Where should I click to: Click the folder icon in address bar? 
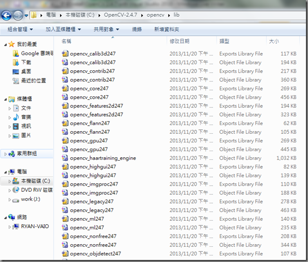(34, 15)
